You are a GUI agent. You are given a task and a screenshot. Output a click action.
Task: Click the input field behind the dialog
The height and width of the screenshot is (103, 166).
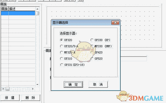click(134, 59)
